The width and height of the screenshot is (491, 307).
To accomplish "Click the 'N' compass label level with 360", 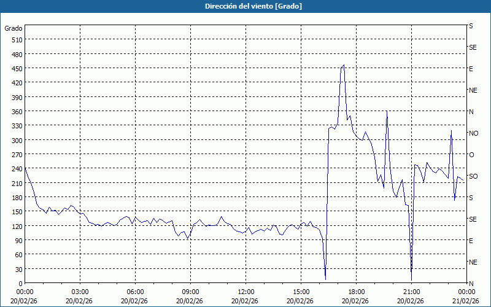I will 471,112.
